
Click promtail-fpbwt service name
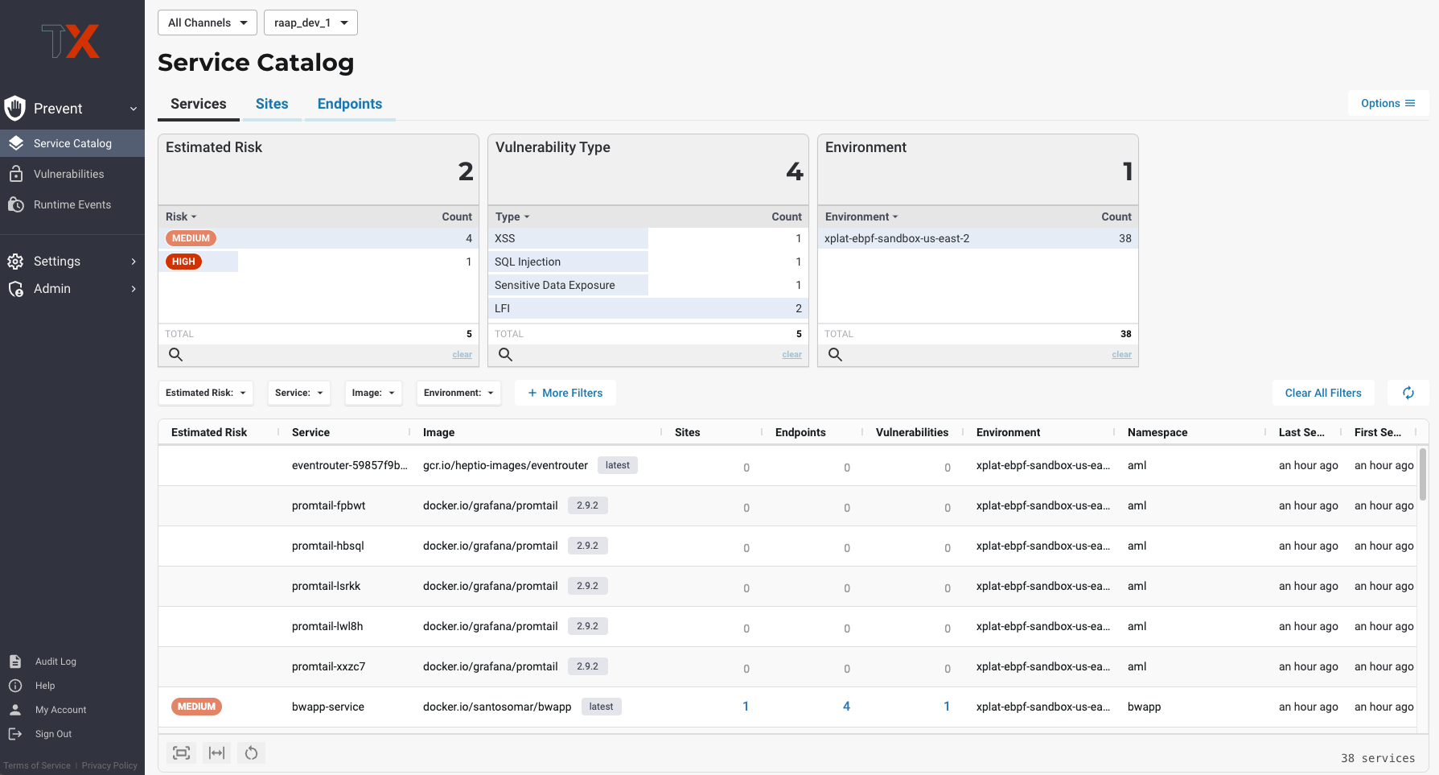point(328,505)
